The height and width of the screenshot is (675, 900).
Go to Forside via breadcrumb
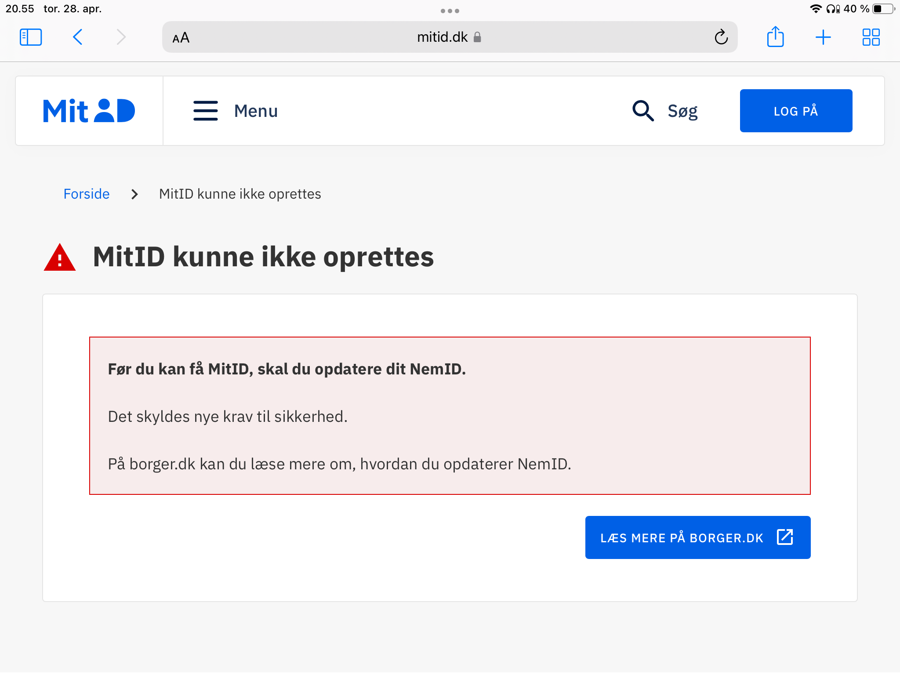(87, 194)
